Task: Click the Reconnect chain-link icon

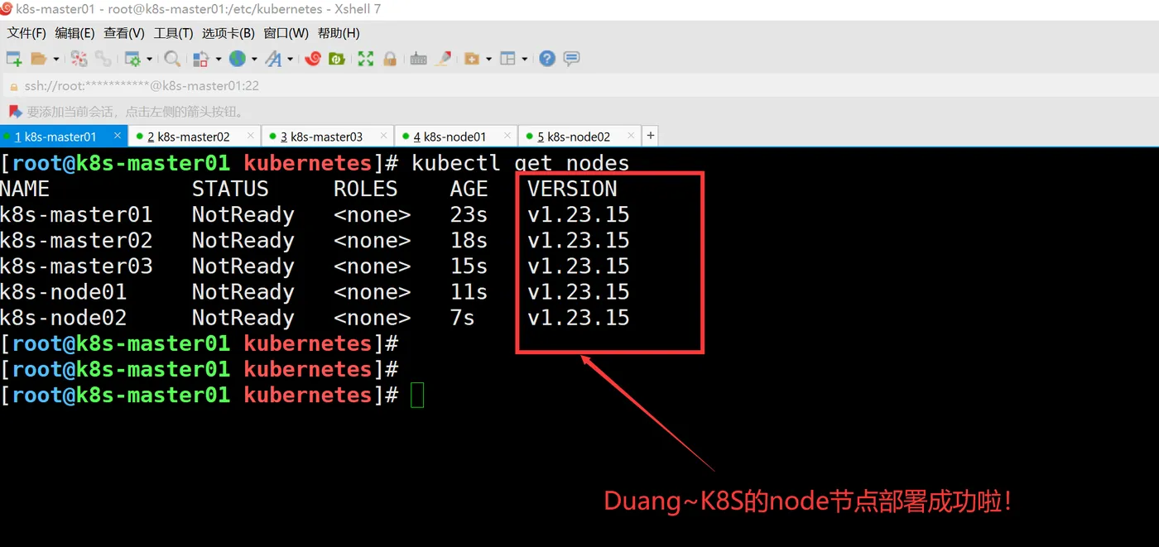Action: (103, 59)
